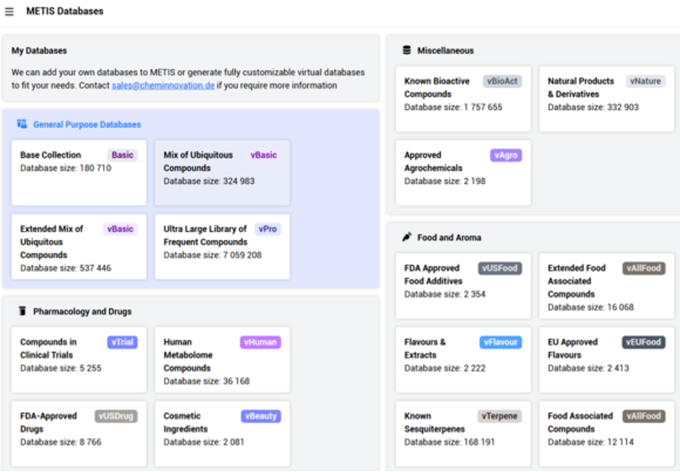Screen dimensions: 680x472
Task: Click the vNature tag badge
Action: [646, 81]
